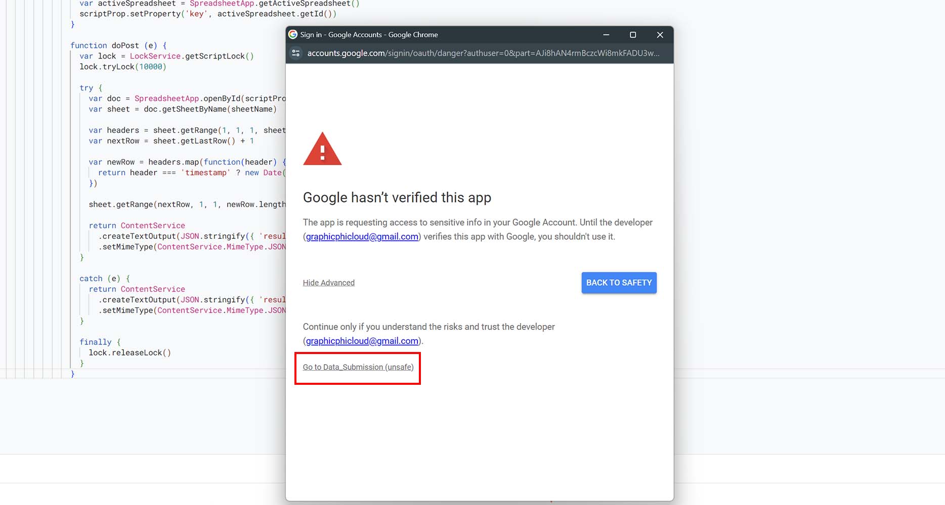This screenshot has width=945, height=505.
Task: Click the red warning triangle icon
Action: click(x=322, y=149)
